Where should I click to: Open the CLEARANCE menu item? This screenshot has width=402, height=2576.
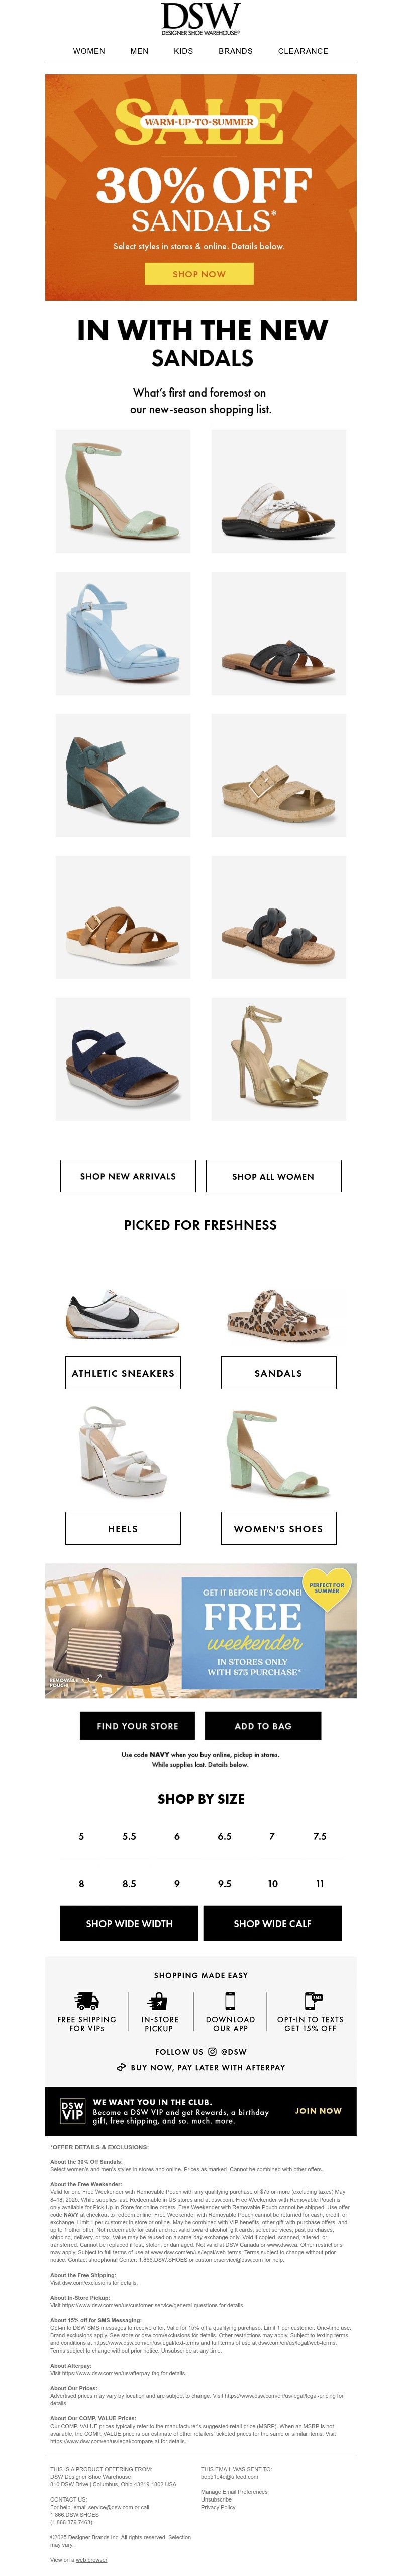pos(303,51)
